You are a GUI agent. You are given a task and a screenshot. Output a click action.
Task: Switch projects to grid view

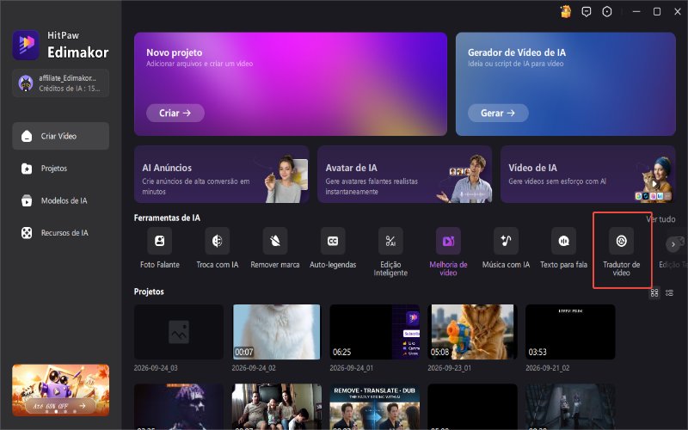point(654,292)
